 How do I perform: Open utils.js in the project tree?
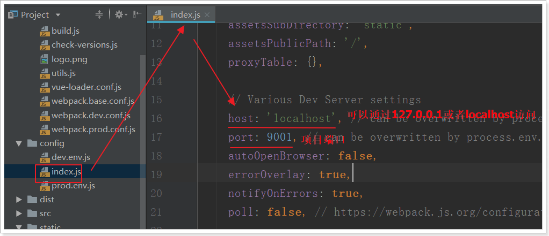[63, 73]
